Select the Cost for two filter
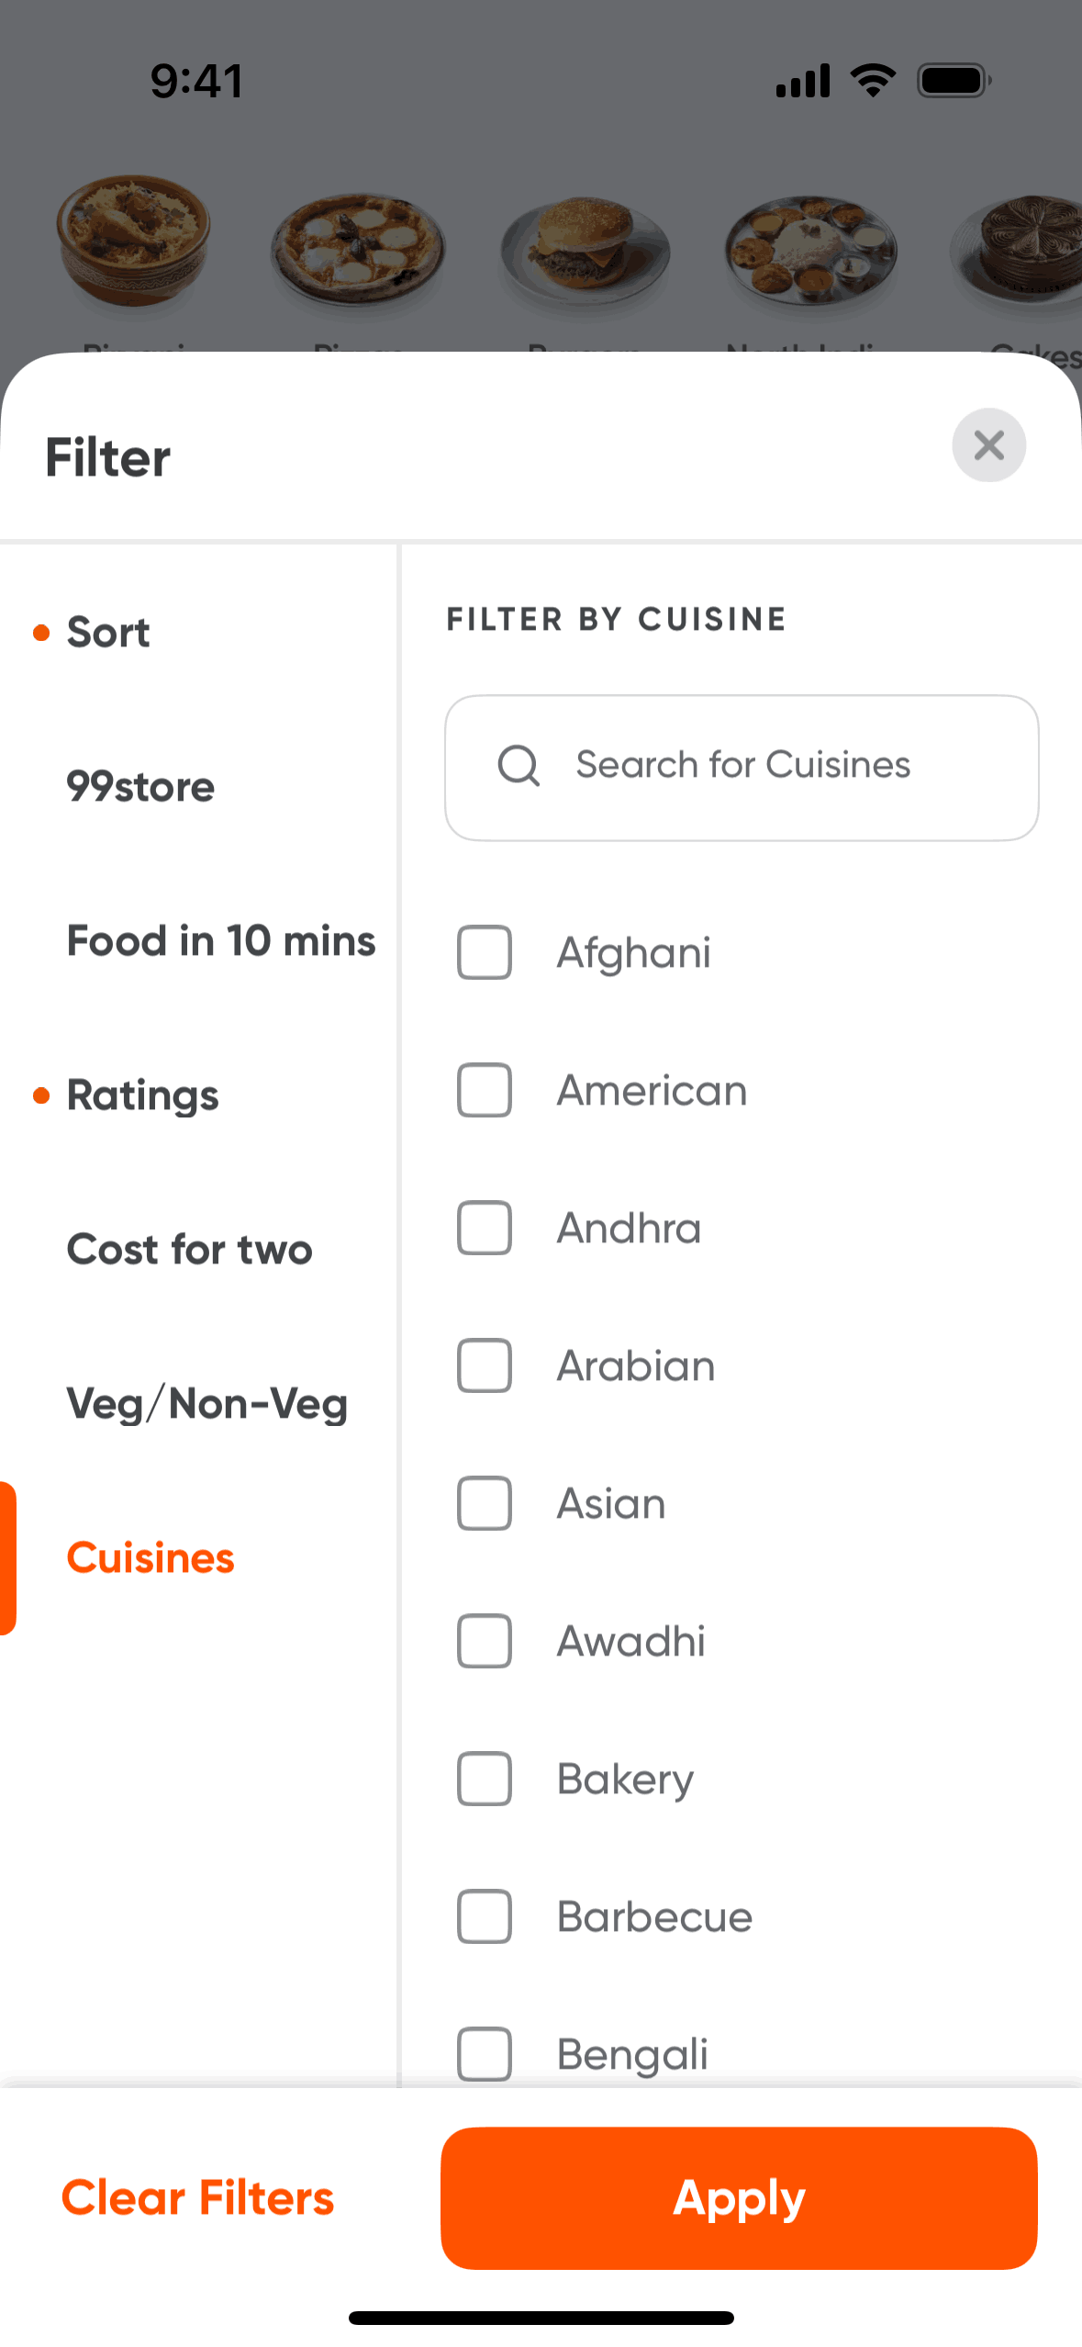 tap(190, 1250)
